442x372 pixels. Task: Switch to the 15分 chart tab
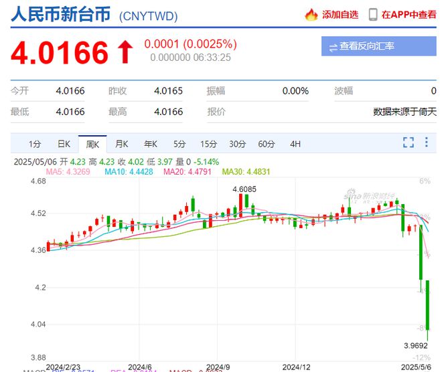208,144
